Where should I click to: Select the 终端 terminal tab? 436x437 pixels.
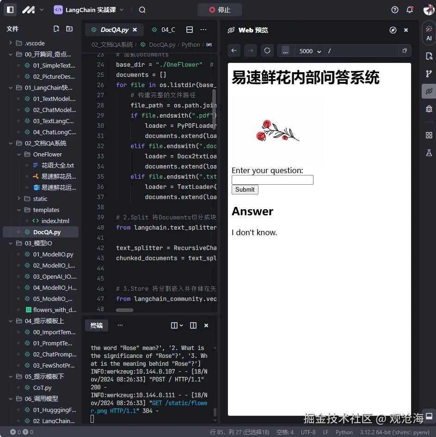tap(96, 325)
